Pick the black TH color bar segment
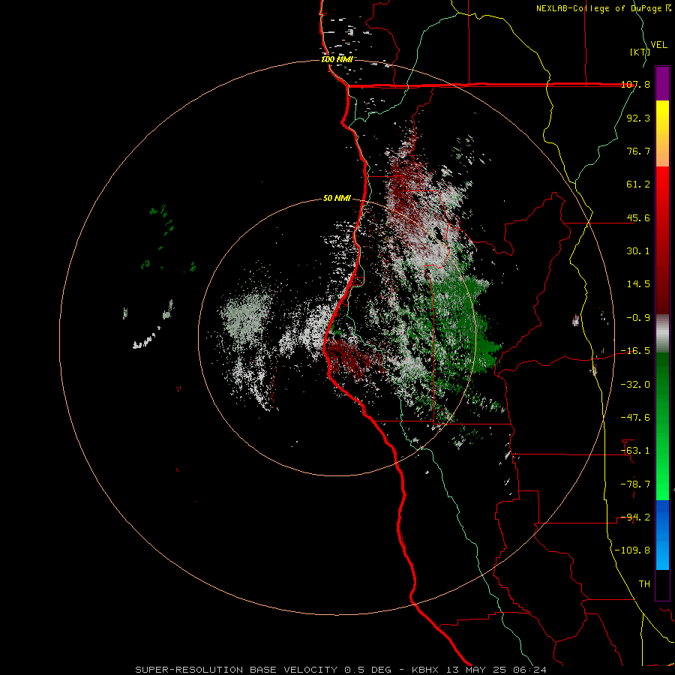Image resolution: width=675 pixels, height=675 pixels. click(x=662, y=584)
